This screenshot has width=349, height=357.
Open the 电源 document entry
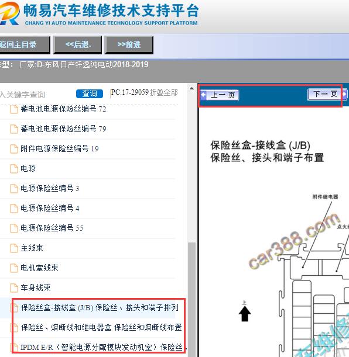point(28,169)
